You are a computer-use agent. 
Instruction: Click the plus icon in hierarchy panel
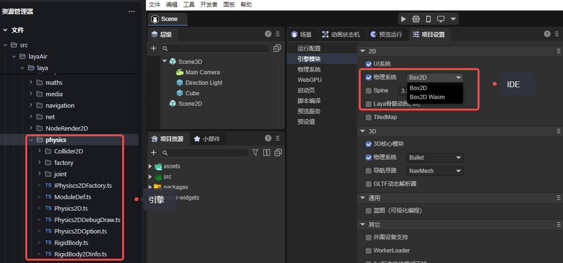click(154, 48)
